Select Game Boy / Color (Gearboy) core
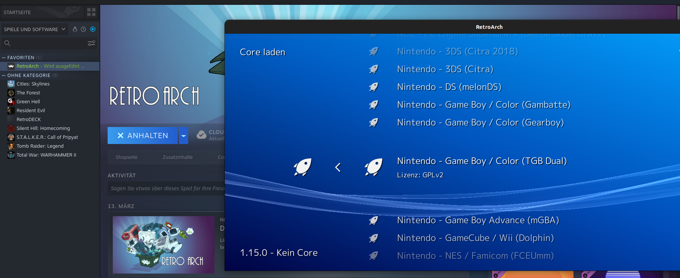The height and width of the screenshot is (278, 680). click(480, 123)
